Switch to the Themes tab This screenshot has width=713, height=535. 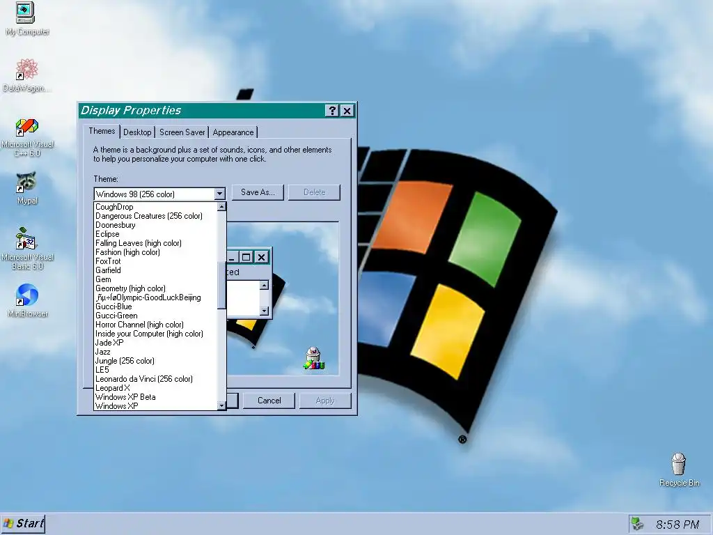point(102,131)
